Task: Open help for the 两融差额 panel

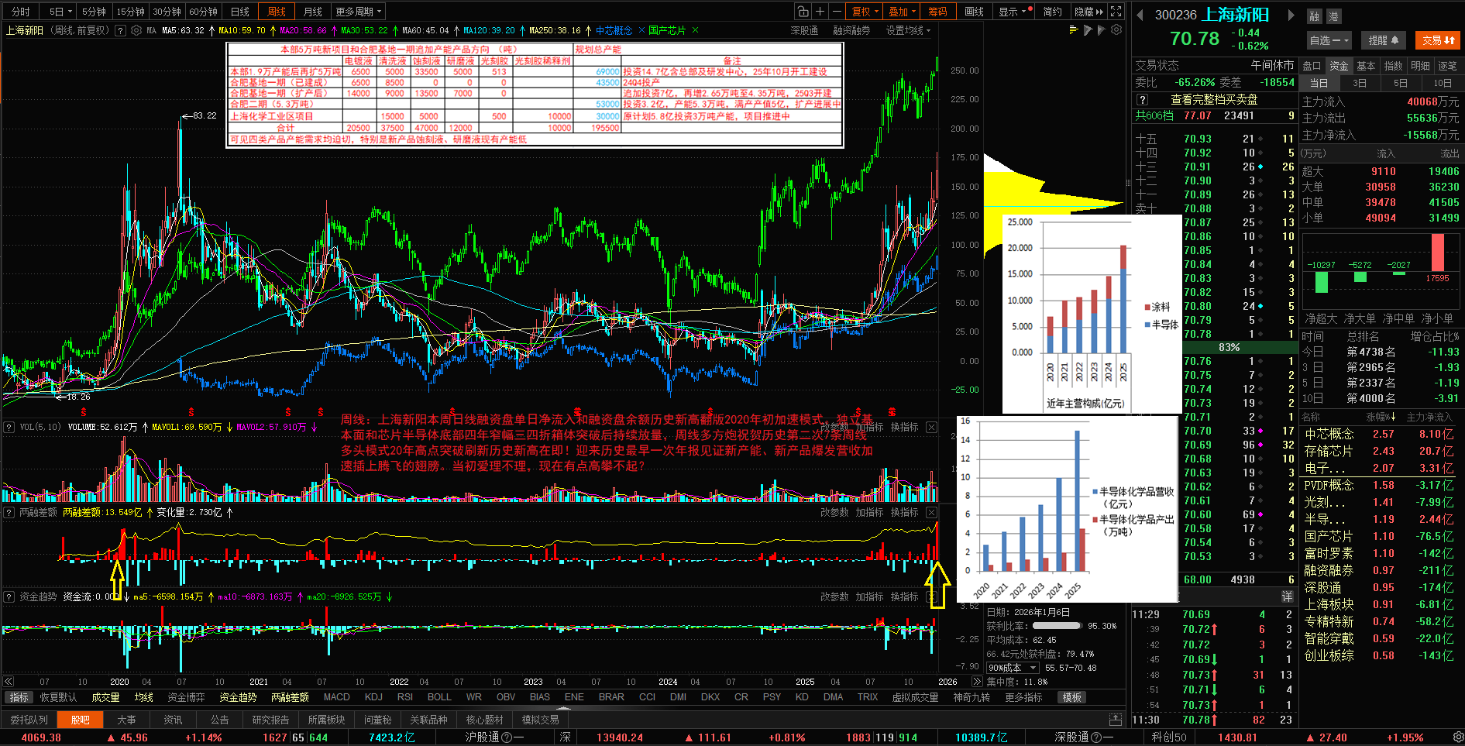Action: coord(9,512)
